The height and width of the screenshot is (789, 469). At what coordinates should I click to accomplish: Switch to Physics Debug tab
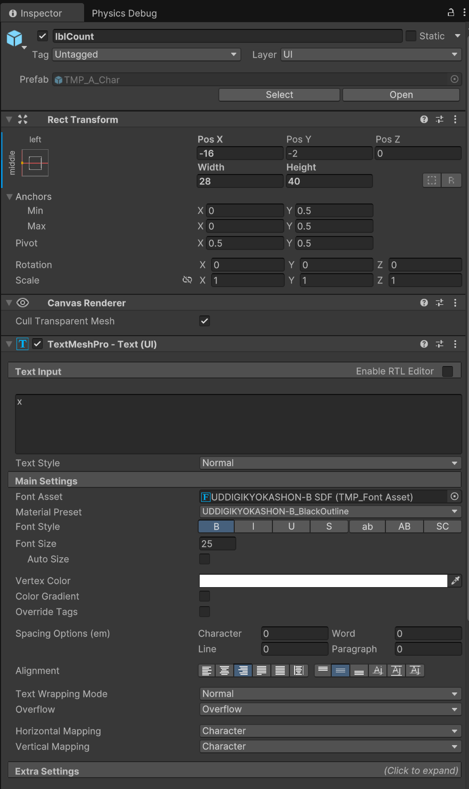tap(124, 13)
